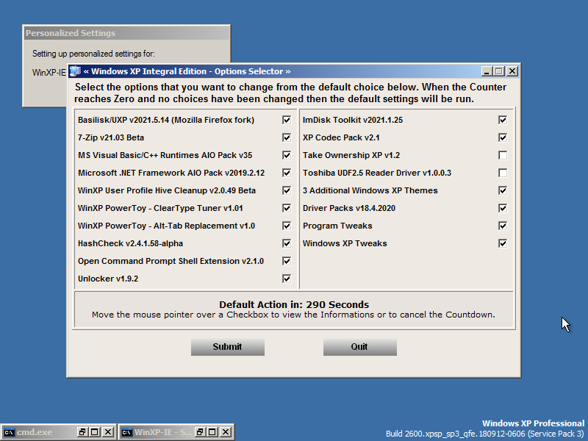Click the XP Codec Pack v2.1 label

click(x=341, y=137)
